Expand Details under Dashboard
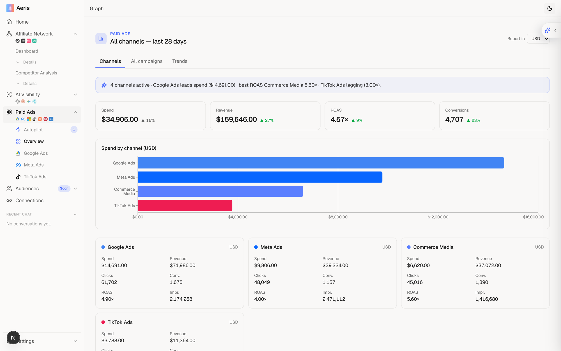561x351 pixels. [x=26, y=62]
